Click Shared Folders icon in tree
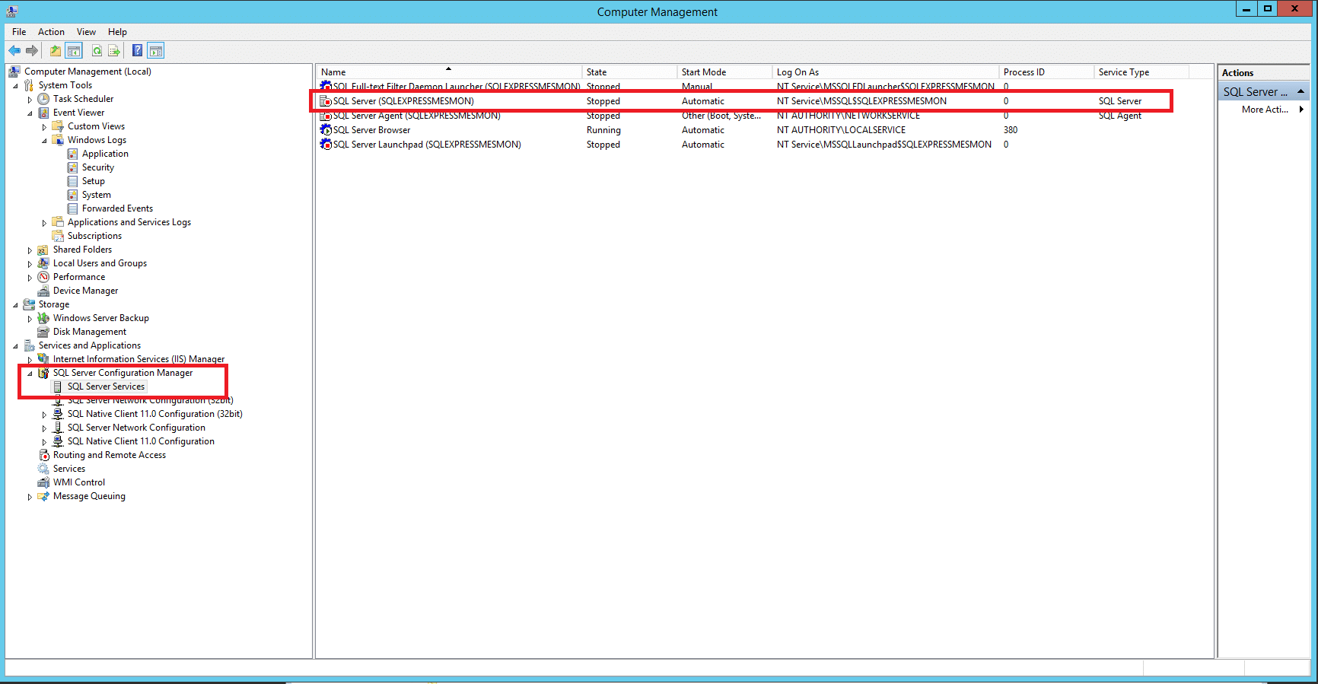The height and width of the screenshot is (684, 1318). click(44, 250)
